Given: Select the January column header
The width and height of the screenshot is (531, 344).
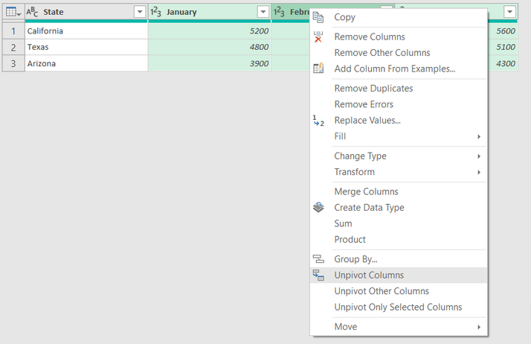Looking at the screenshot, I should 210,12.
